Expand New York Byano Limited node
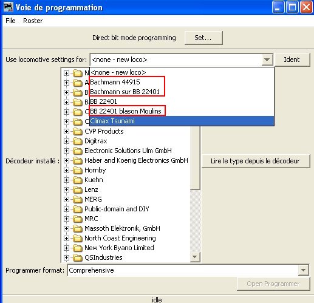Image resolution: width=314 pixels, height=303 pixels. point(66,248)
